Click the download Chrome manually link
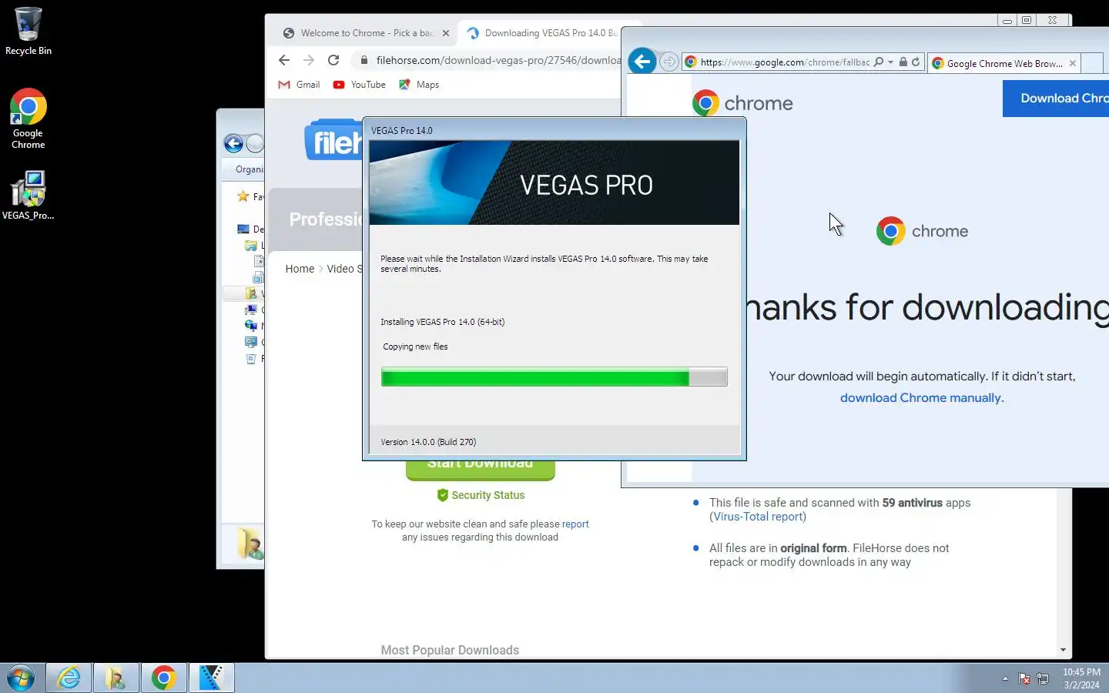This screenshot has width=1109, height=693. pos(922,397)
